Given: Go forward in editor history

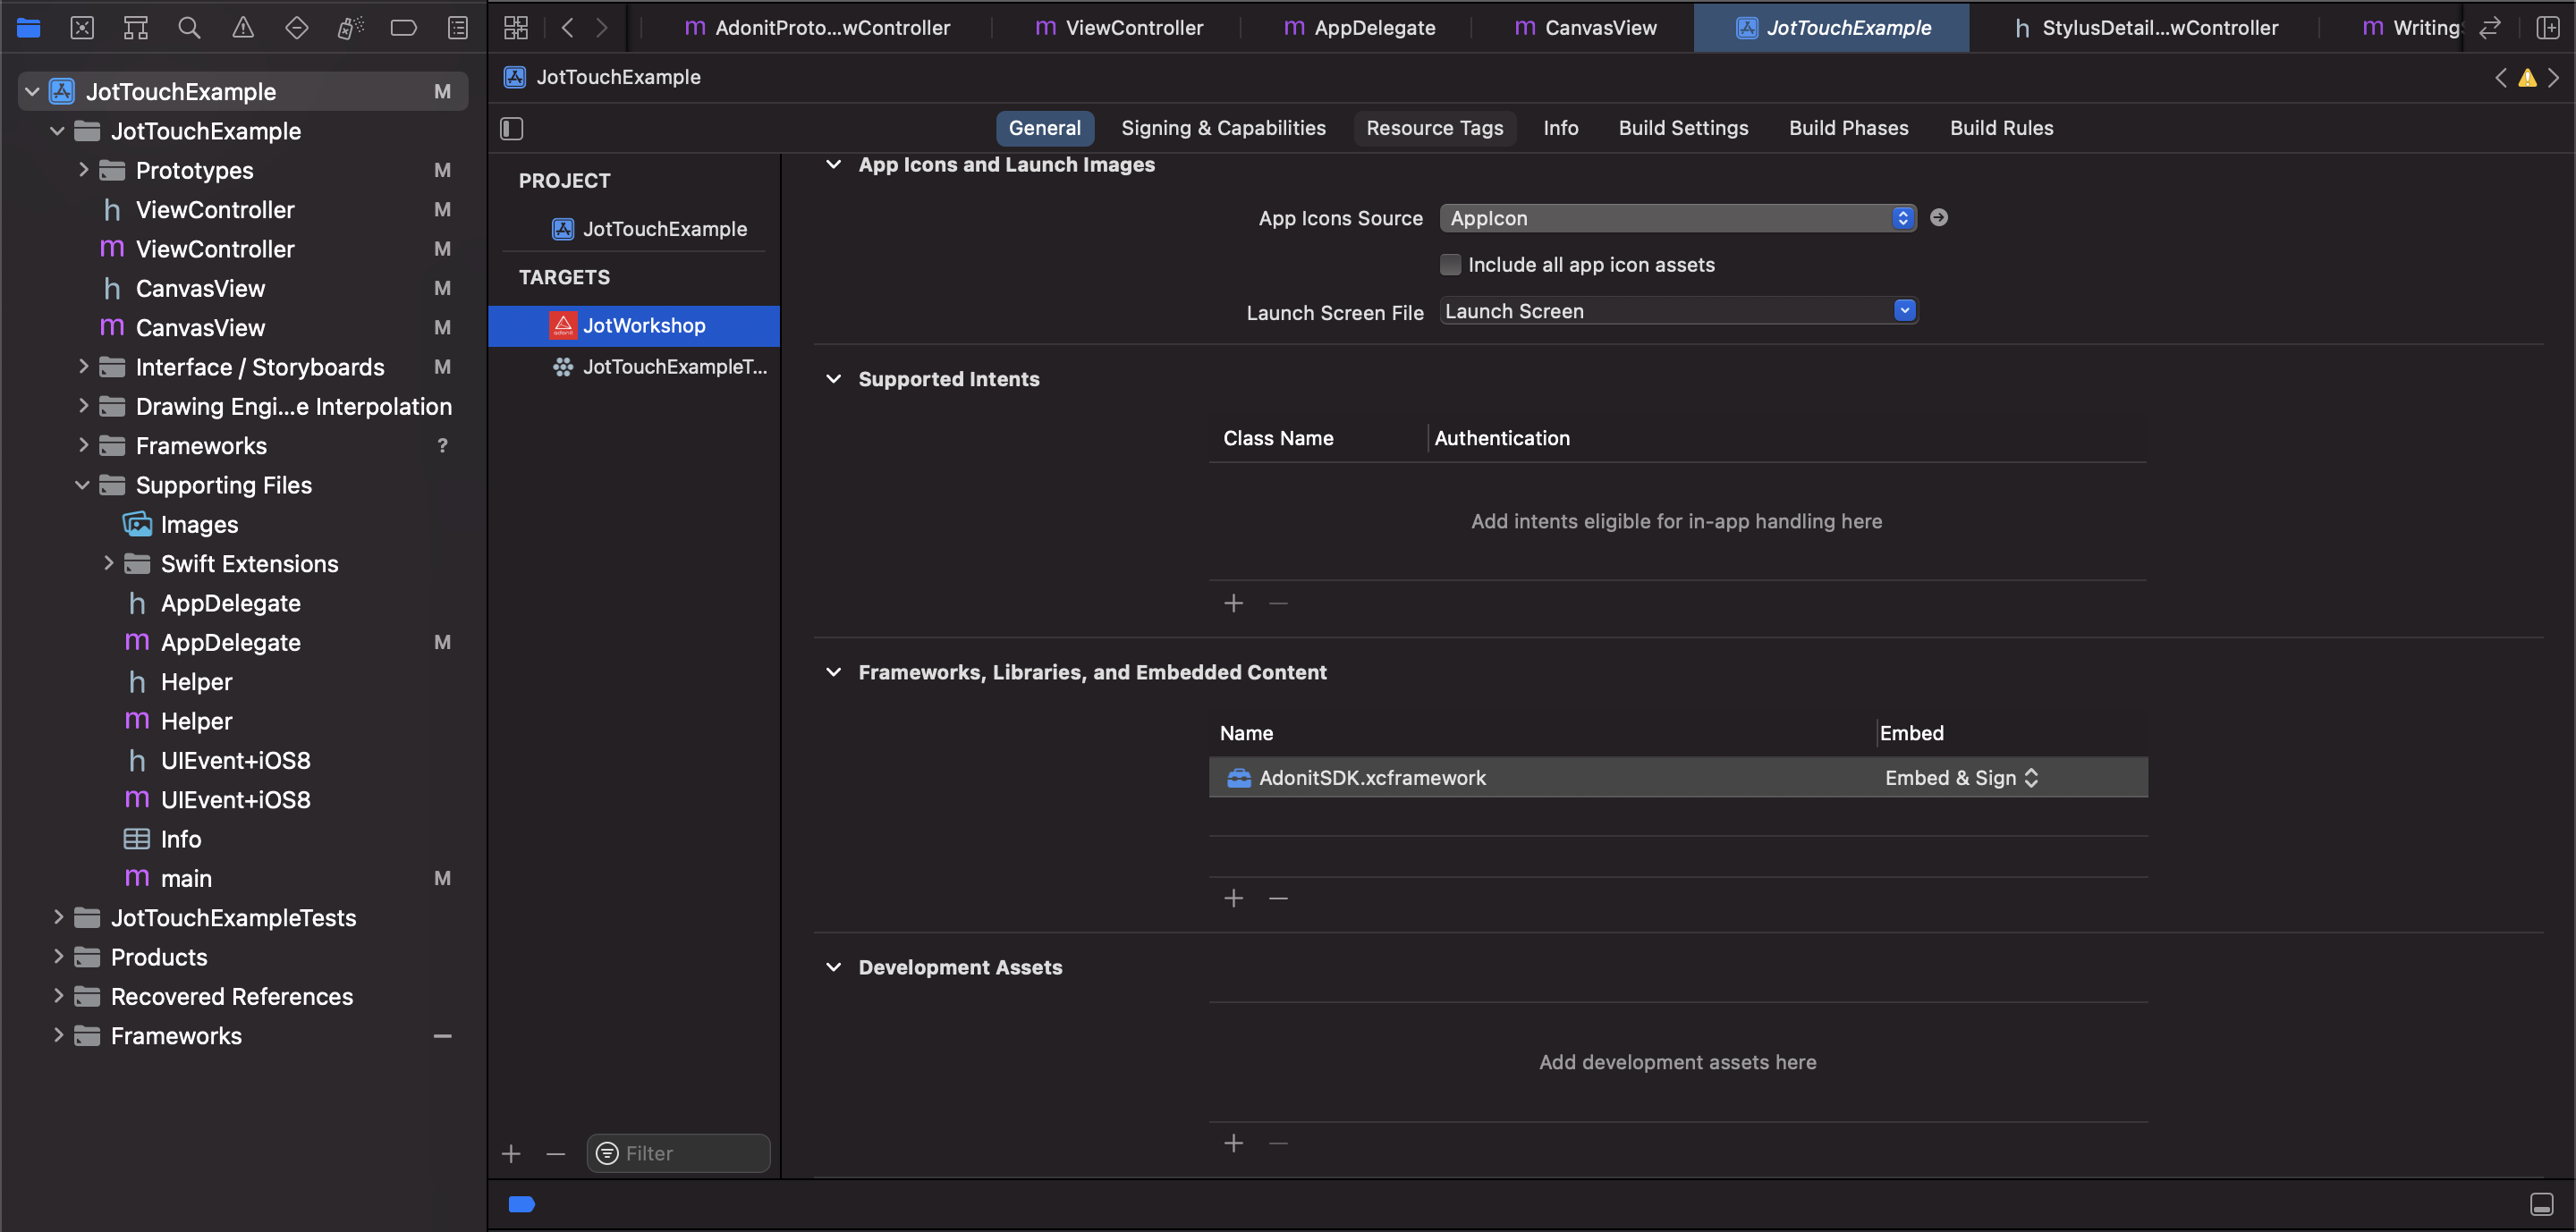Looking at the screenshot, I should (601, 28).
